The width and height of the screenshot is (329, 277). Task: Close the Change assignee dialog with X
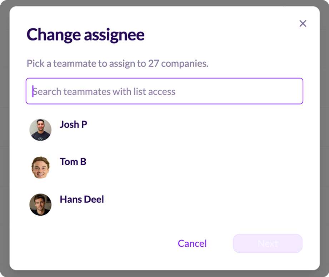[x=303, y=24]
